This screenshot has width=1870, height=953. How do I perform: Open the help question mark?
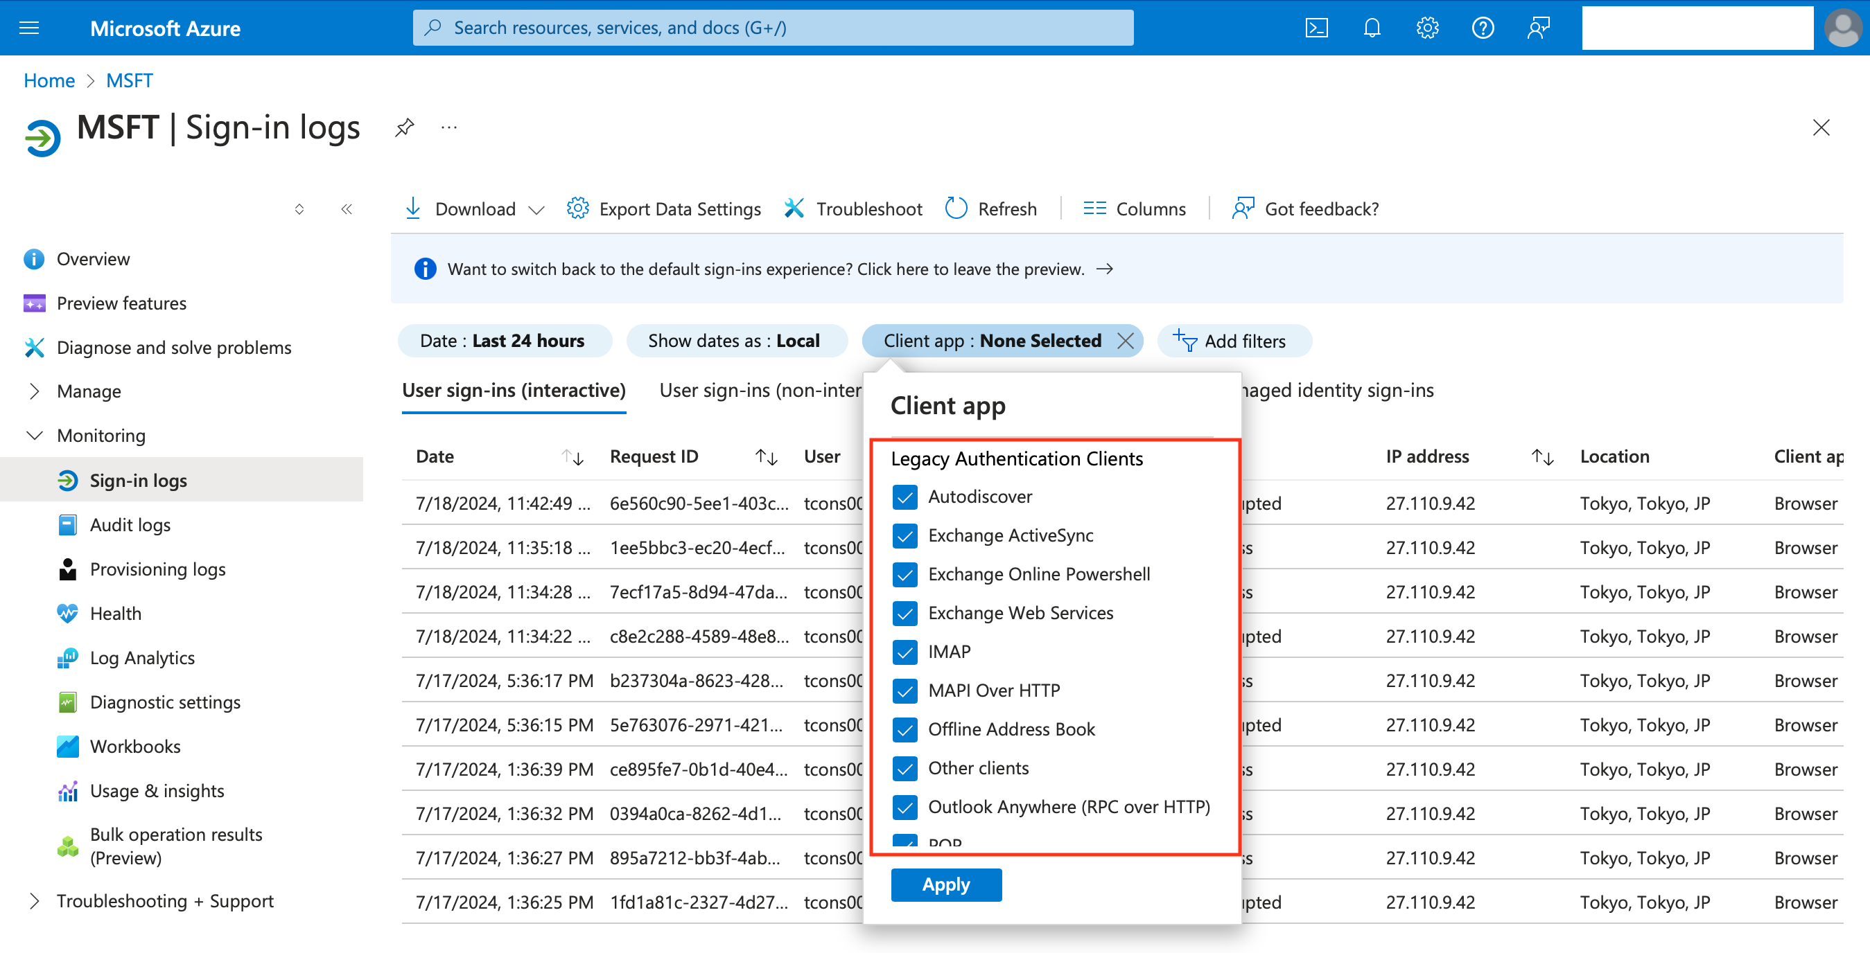(1483, 28)
